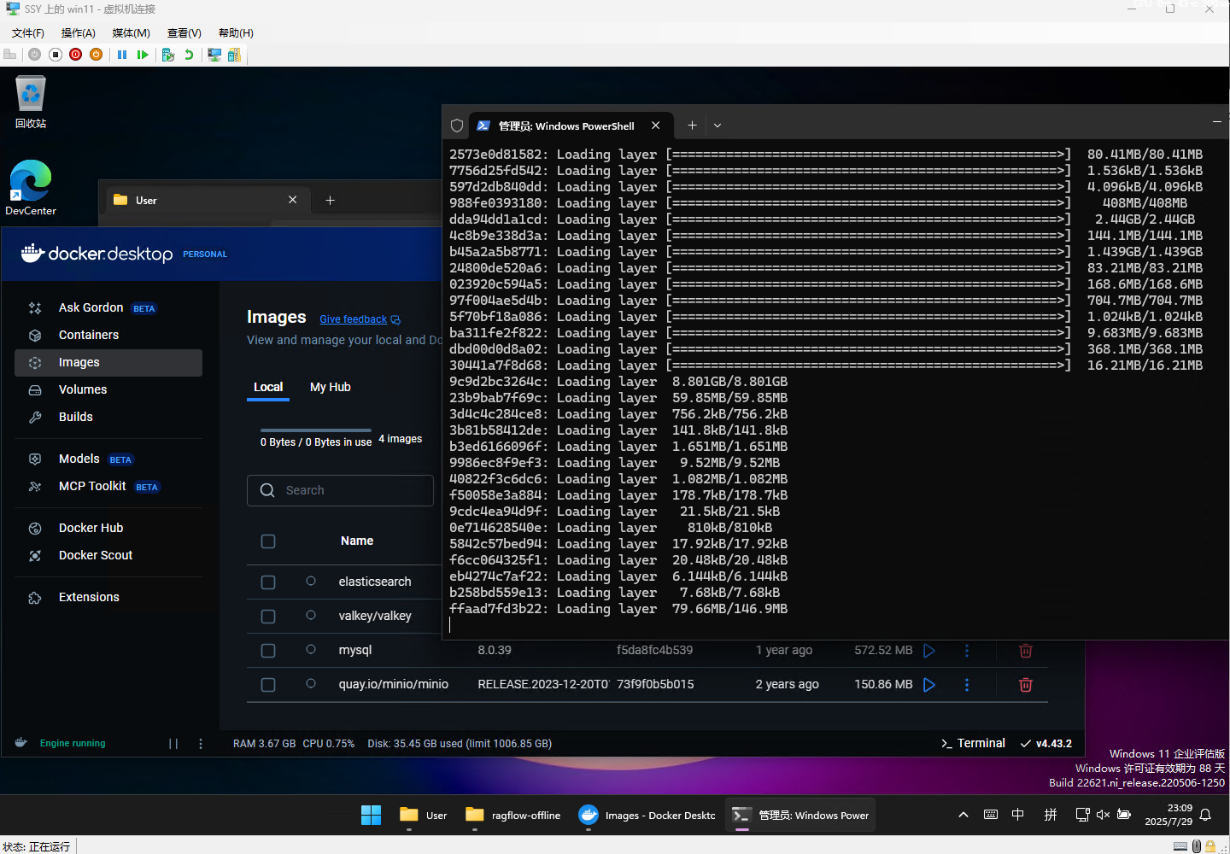Toggle select-all images checkbox
Image resolution: width=1230 pixels, height=854 pixels.
tap(268, 541)
